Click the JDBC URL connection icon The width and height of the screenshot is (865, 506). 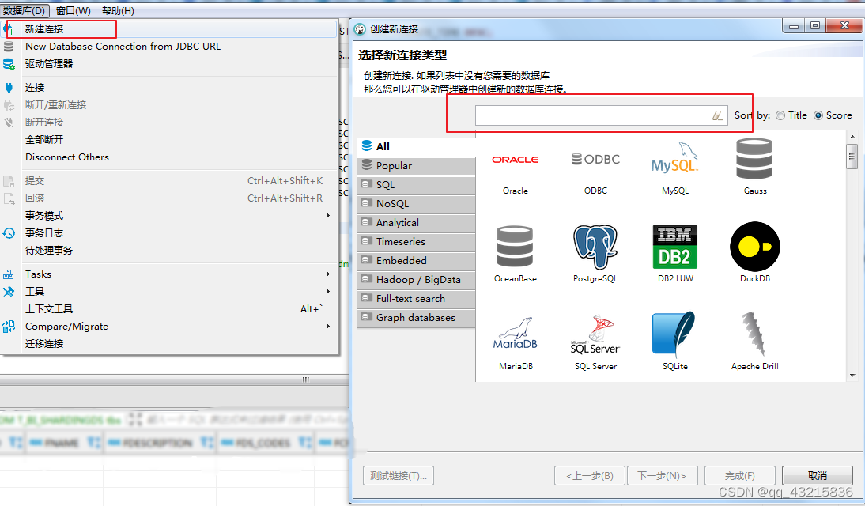click(x=8, y=47)
